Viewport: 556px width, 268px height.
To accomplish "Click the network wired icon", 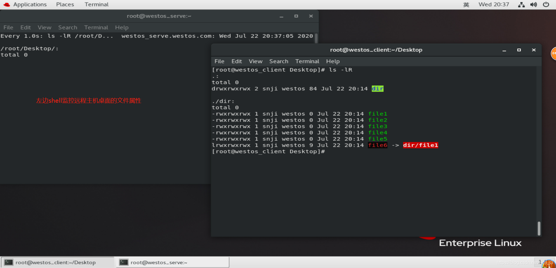I will click(522, 4).
